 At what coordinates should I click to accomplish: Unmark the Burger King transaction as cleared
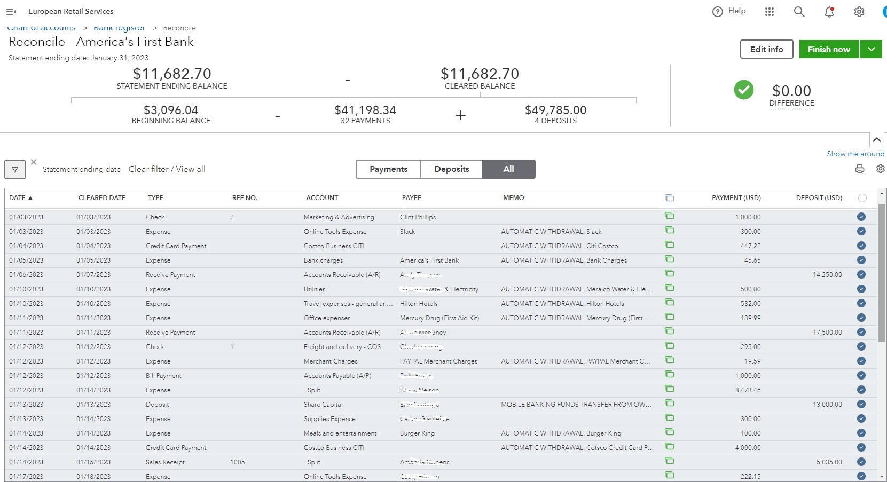(x=861, y=433)
